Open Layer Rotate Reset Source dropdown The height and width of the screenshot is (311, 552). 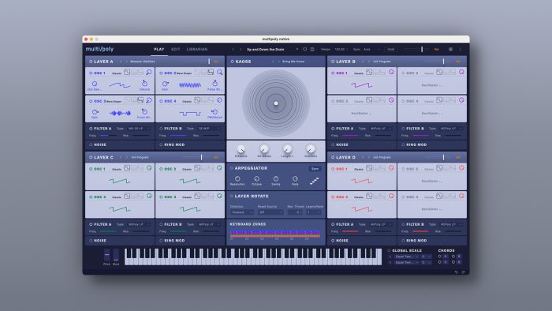tap(270, 212)
